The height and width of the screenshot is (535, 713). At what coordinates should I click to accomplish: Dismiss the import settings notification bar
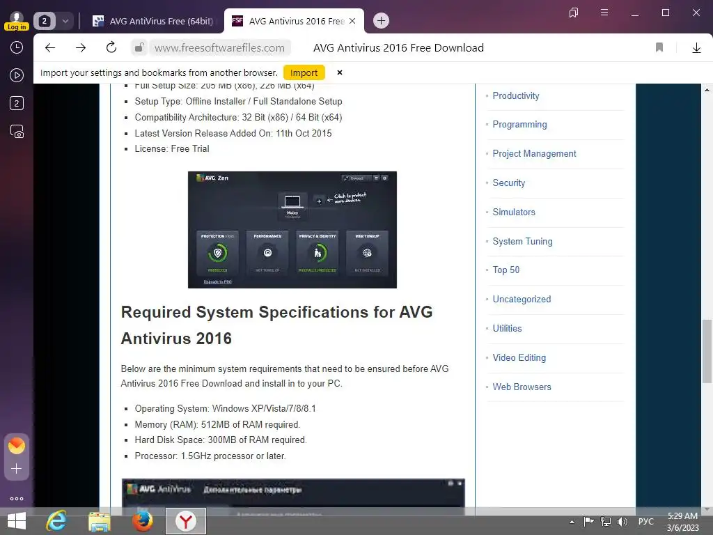coord(340,72)
